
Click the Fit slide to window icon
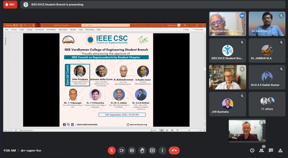pos(204,130)
